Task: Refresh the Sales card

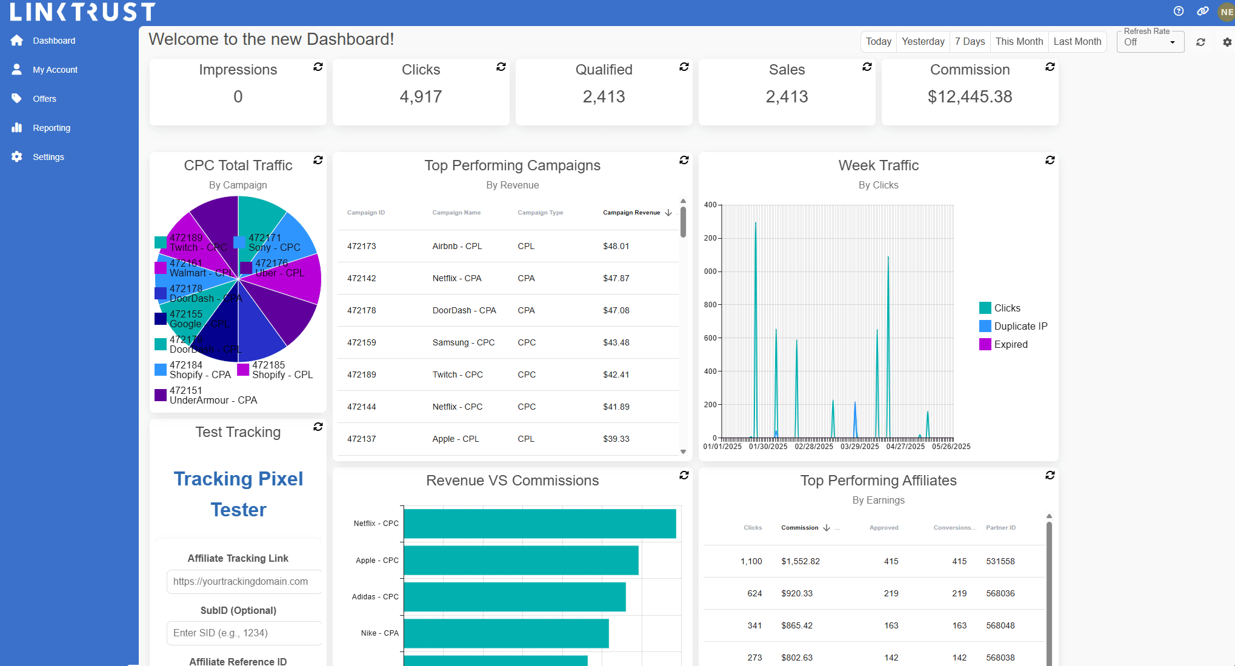Action: (867, 67)
